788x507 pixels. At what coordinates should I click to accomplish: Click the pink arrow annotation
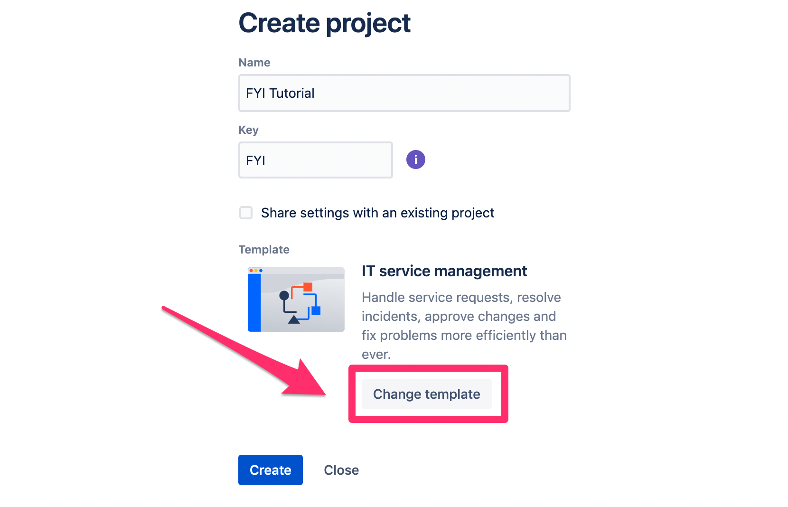(x=244, y=351)
